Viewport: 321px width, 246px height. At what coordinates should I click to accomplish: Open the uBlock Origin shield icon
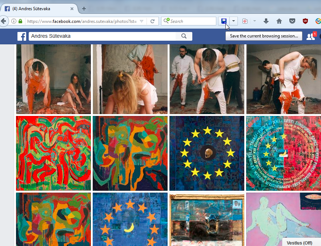[x=305, y=21]
